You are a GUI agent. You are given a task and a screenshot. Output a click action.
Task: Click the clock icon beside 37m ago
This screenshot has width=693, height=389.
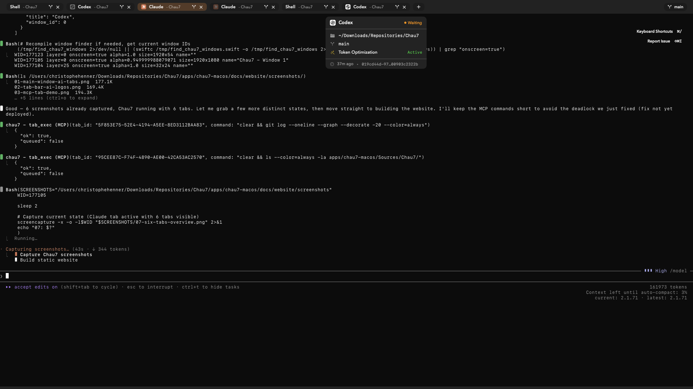(x=332, y=64)
